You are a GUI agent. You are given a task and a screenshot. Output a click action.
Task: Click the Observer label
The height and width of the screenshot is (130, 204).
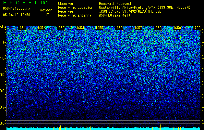tap(66, 4)
